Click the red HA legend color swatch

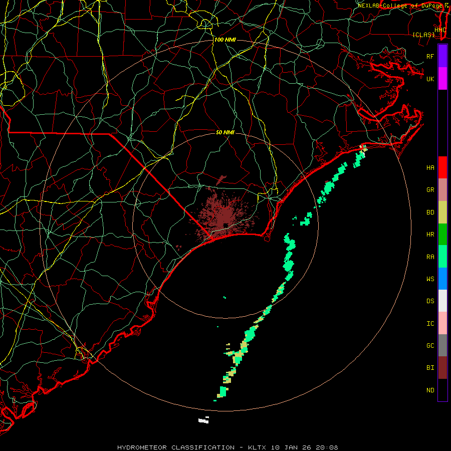point(442,167)
